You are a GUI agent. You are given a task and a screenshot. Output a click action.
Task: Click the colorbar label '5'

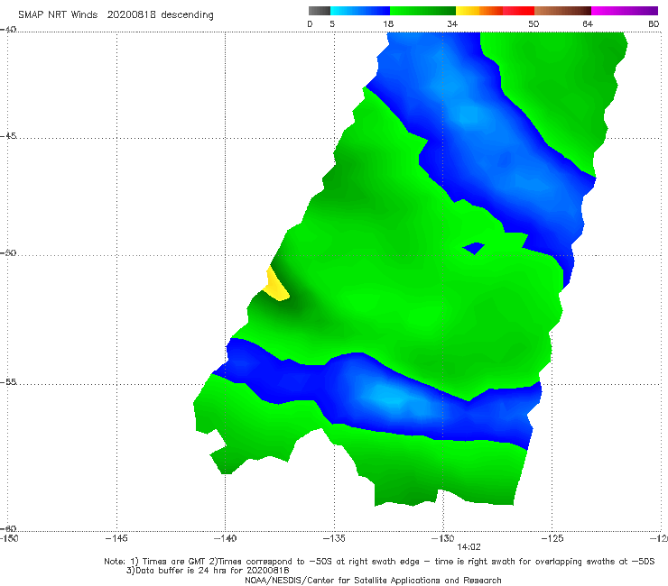coord(332,23)
